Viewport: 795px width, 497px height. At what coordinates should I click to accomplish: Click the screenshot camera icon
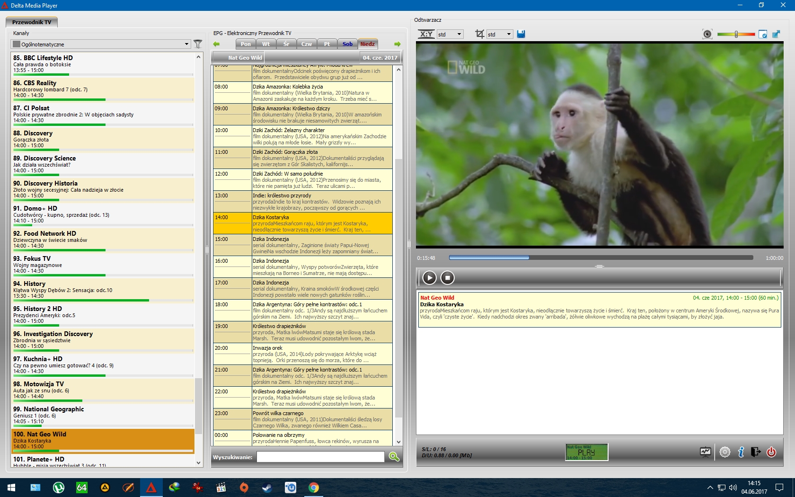click(x=707, y=34)
